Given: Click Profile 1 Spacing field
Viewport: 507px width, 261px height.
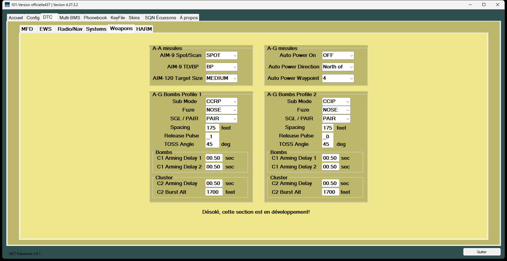Looking at the screenshot, I should click(x=212, y=128).
